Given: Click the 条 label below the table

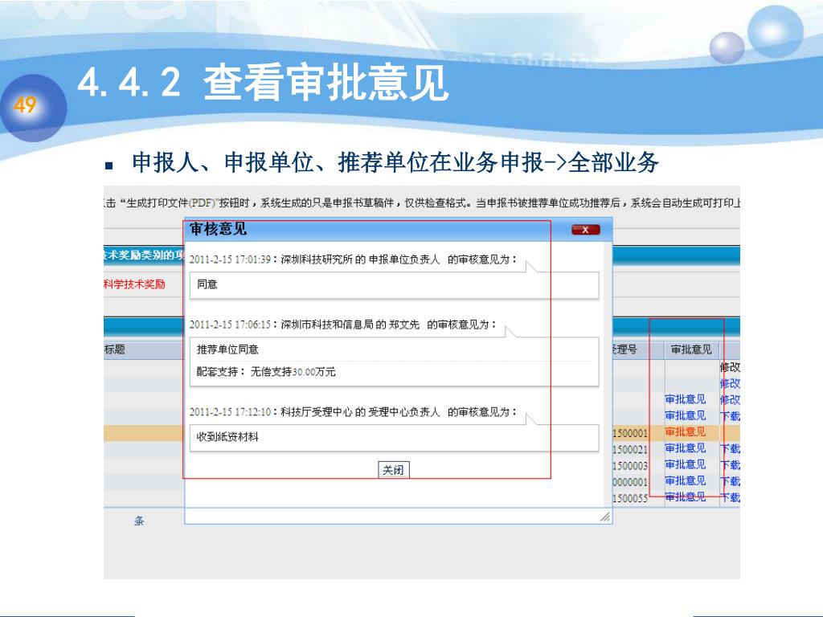Looking at the screenshot, I should coord(139,521).
